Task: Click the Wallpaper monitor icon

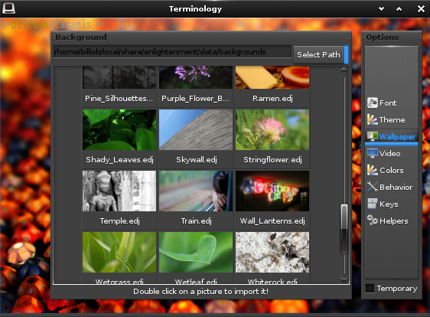Action: coord(372,136)
